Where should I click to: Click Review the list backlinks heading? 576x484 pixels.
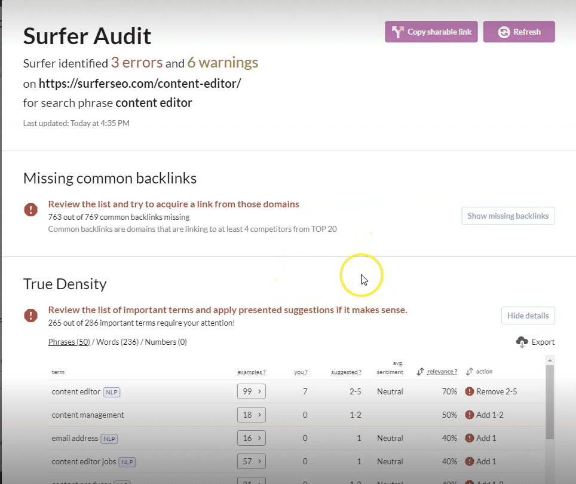[174, 204]
